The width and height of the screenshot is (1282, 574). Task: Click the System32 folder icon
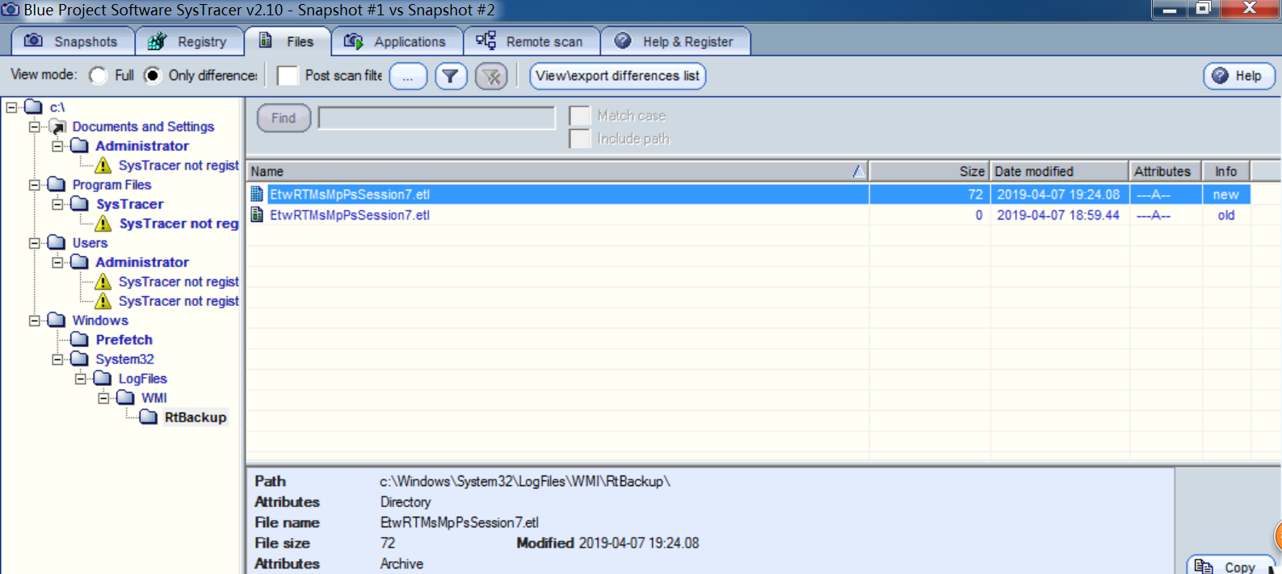click(x=79, y=359)
